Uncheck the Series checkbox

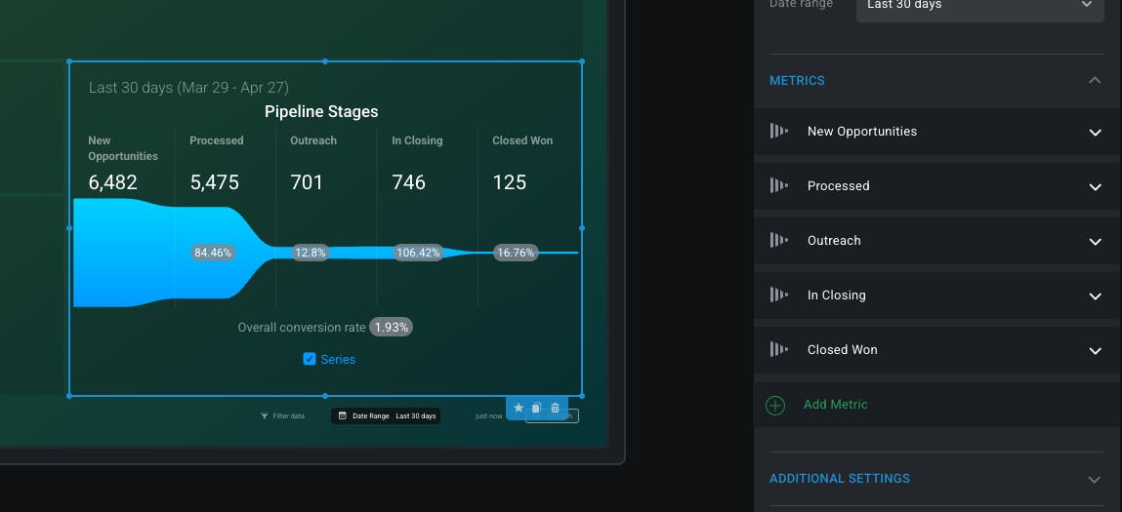[310, 359]
